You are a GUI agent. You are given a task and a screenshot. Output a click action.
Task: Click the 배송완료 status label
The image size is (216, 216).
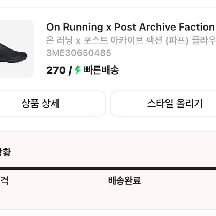[x=124, y=180]
